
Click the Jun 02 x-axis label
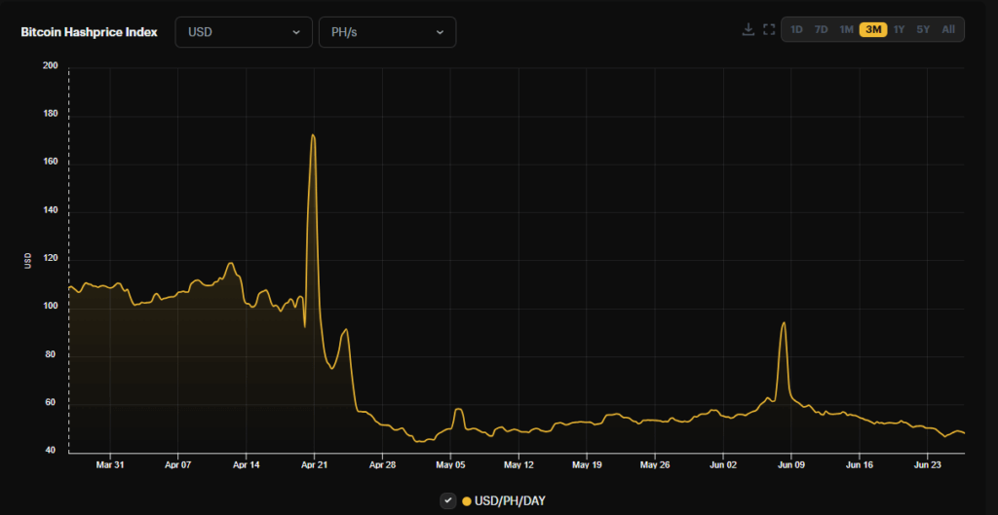723,464
